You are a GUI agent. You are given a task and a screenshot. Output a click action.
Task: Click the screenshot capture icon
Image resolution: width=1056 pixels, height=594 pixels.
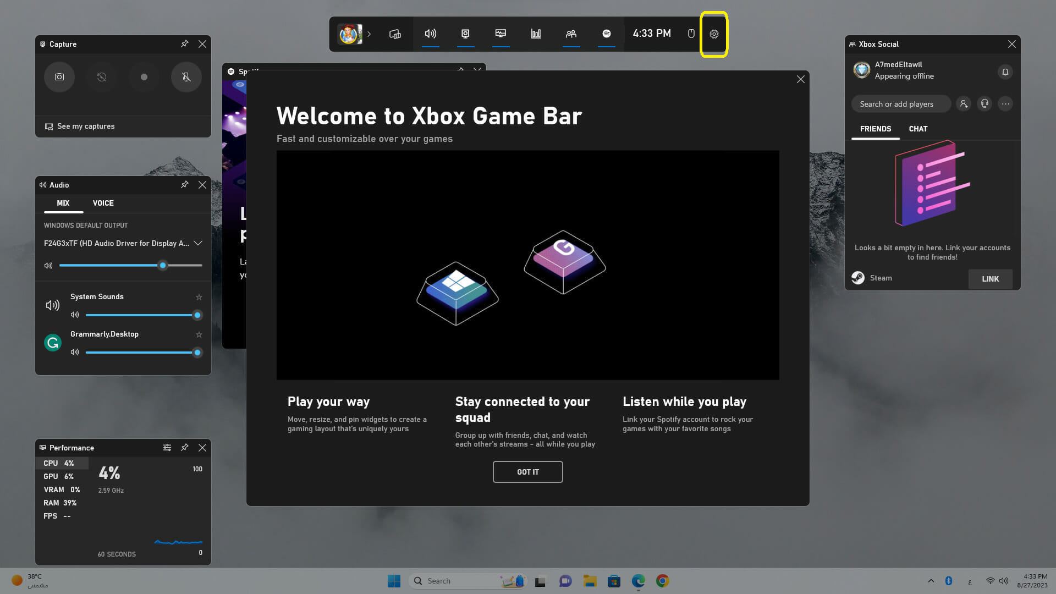59,77
